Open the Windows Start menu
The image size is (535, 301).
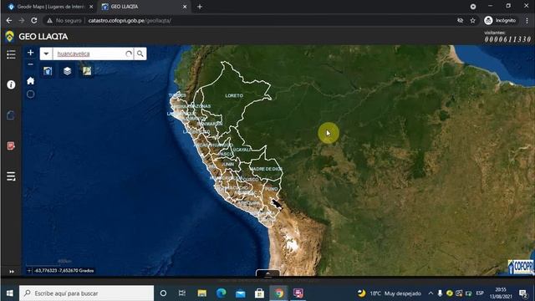[9, 293]
